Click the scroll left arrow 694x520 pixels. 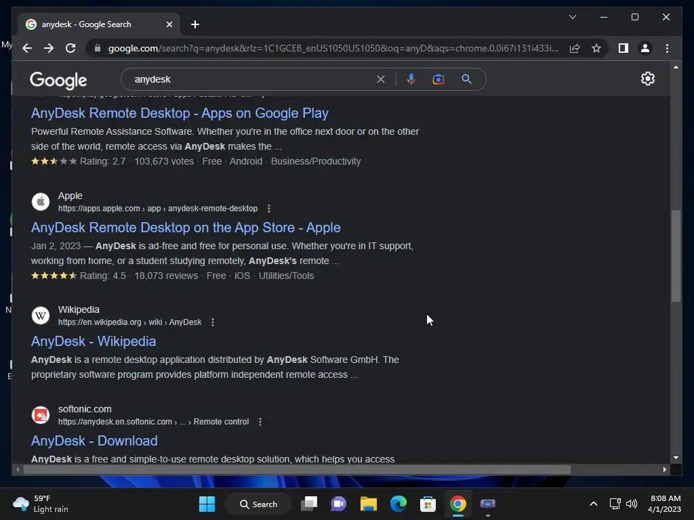click(x=17, y=470)
